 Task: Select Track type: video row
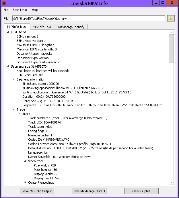(x=40, y=127)
